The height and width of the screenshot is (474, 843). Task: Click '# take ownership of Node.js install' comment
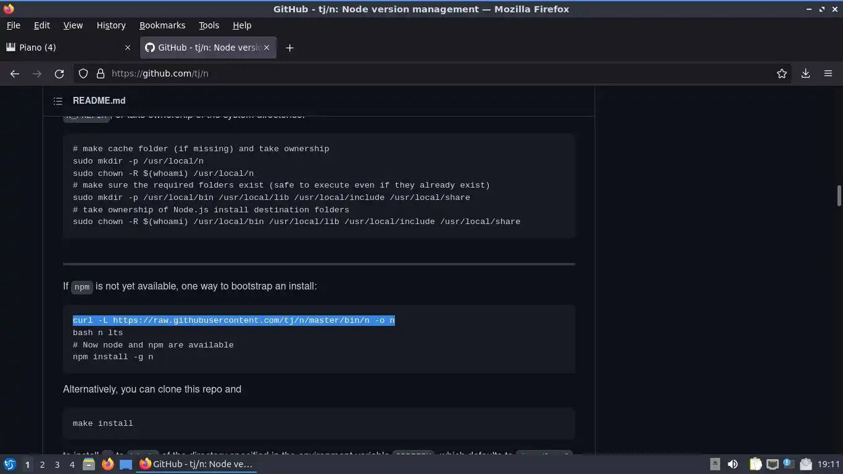pyautogui.click(x=211, y=210)
